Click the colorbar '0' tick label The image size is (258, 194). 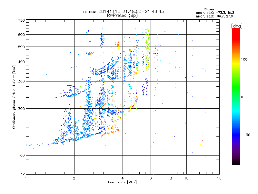pyautogui.click(x=242, y=97)
